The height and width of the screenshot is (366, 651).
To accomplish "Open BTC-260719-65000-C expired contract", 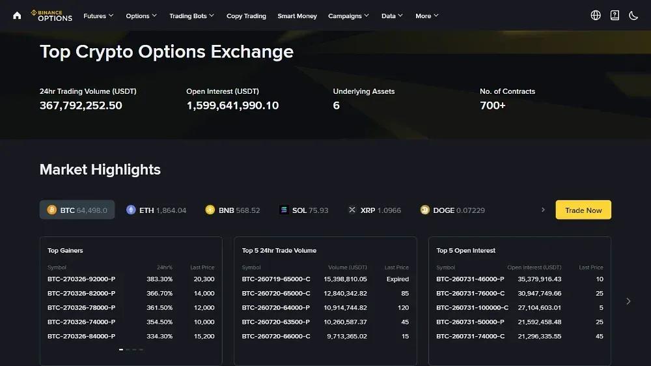I will pyautogui.click(x=325, y=279).
